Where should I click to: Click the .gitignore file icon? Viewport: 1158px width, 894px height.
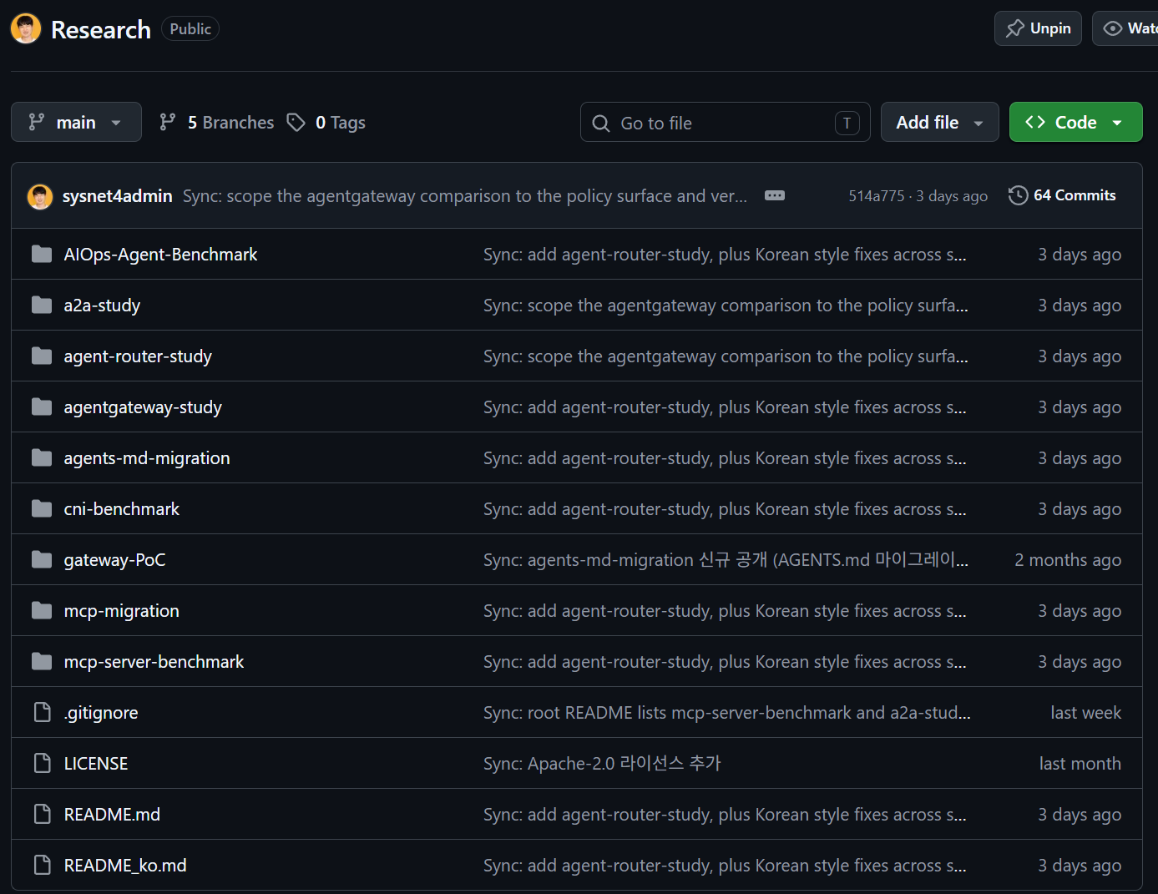click(x=42, y=712)
